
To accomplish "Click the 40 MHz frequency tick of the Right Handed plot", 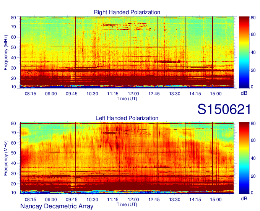I will pyautogui.click(x=14, y=58).
